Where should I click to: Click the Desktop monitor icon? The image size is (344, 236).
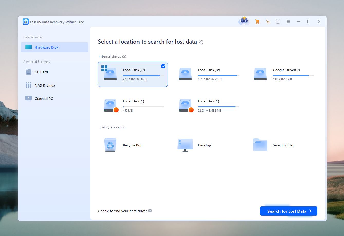tap(185, 145)
